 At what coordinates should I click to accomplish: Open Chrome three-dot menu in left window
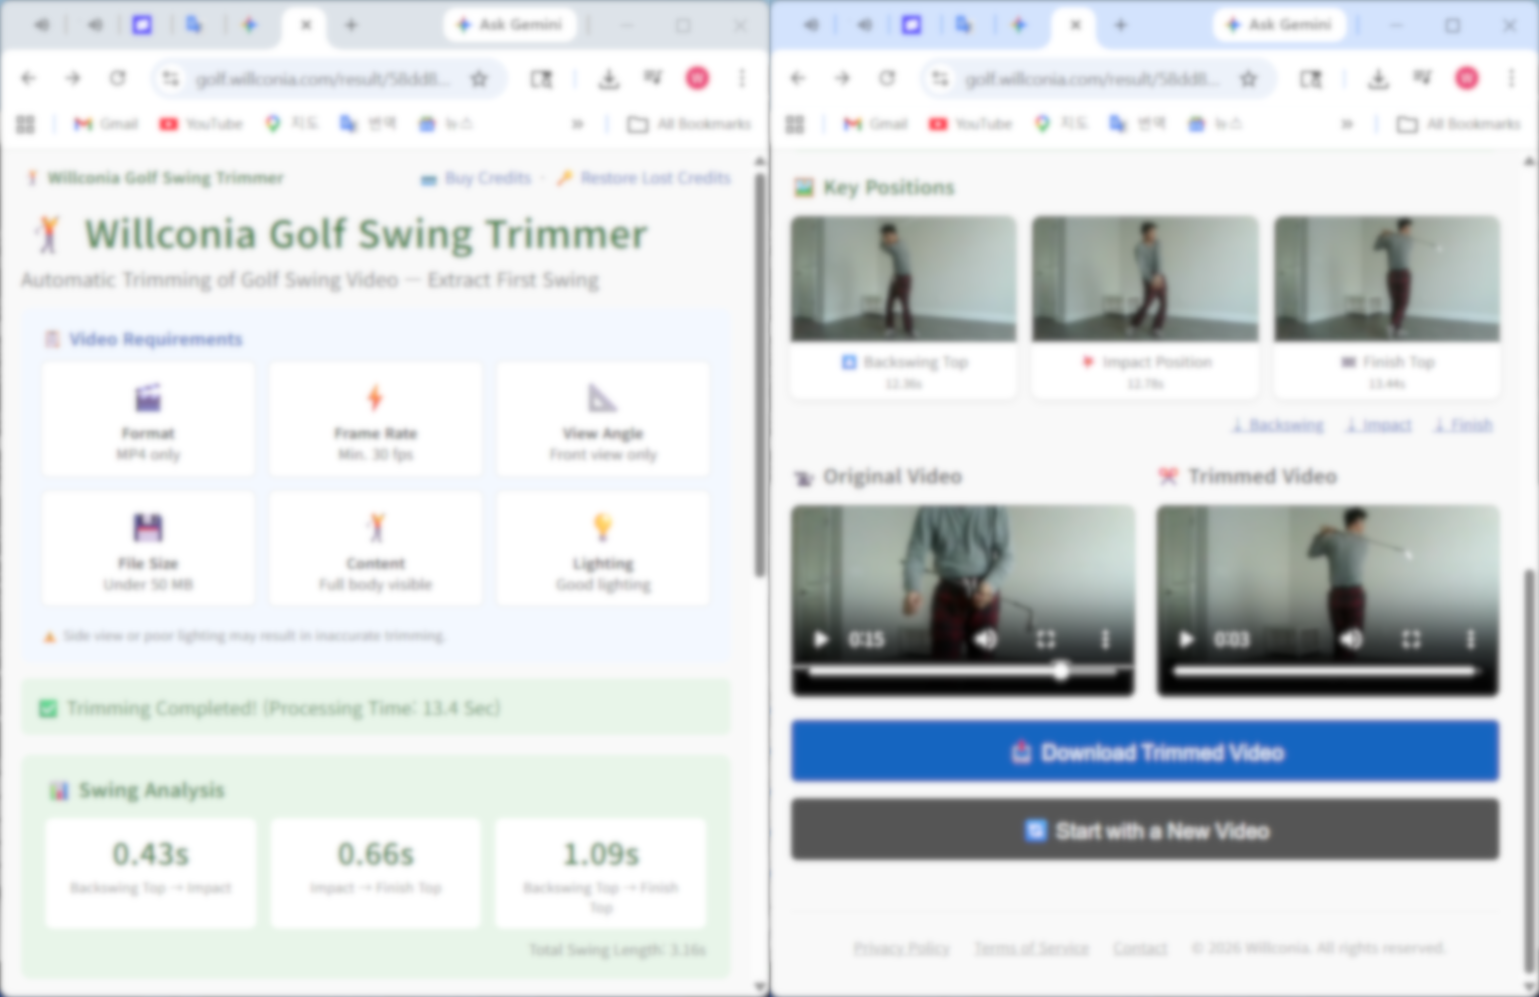click(742, 77)
